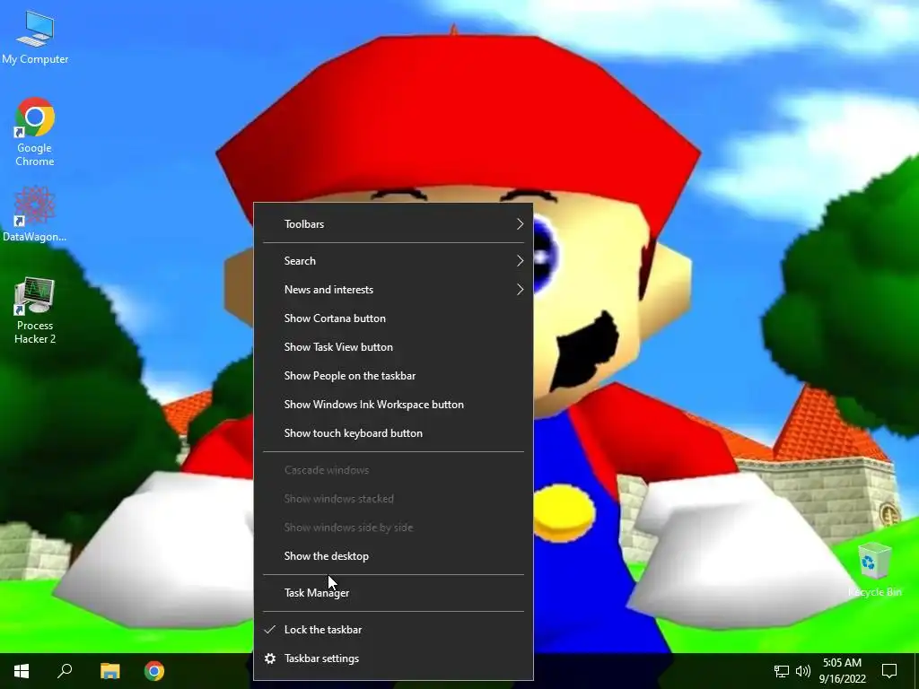Expand the Toolbars submenu
The height and width of the screenshot is (689, 919).
(x=393, y=223)
